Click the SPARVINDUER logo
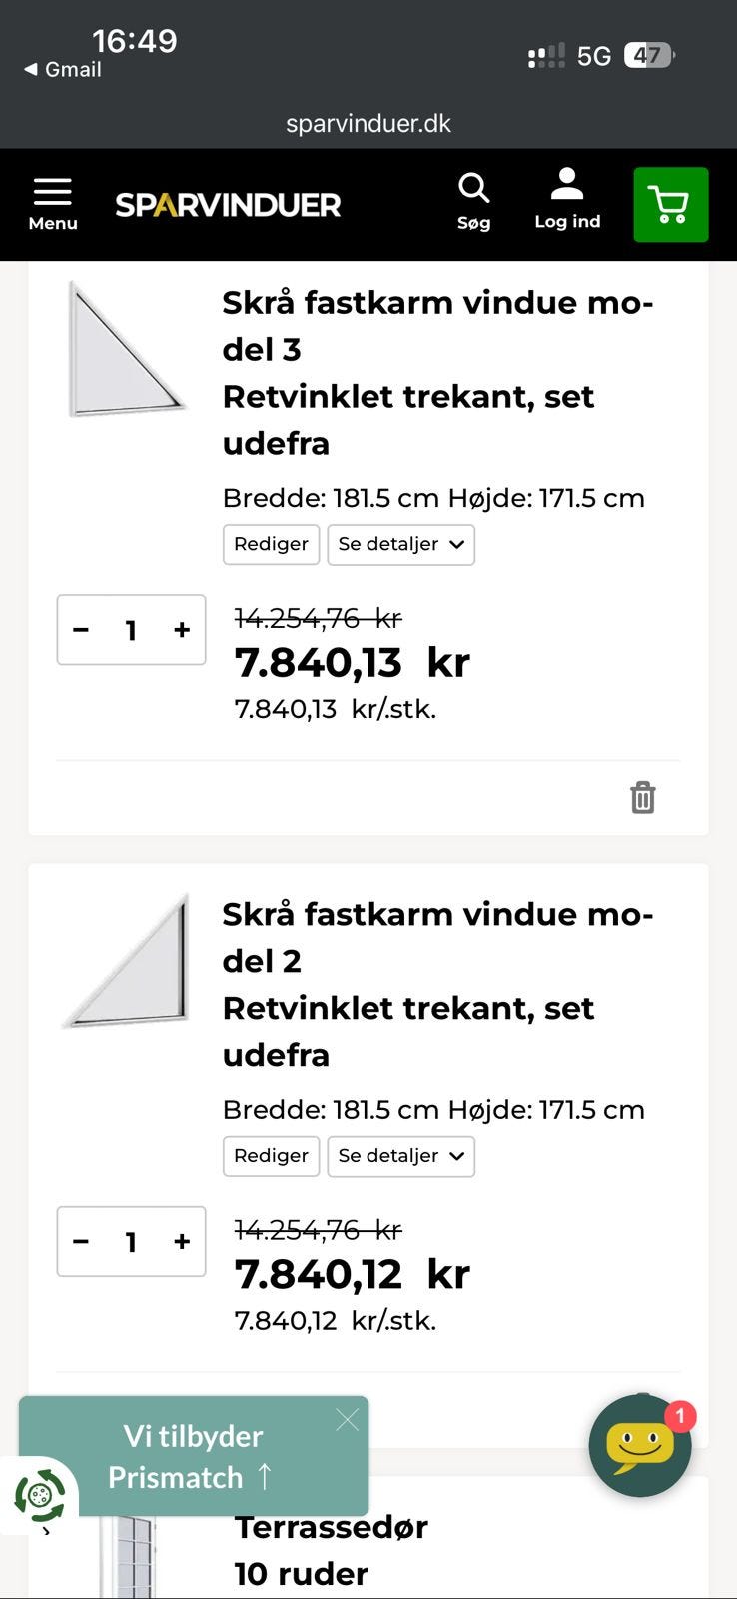This screenshot has width=737, height=1599. (x=228, y=204)
